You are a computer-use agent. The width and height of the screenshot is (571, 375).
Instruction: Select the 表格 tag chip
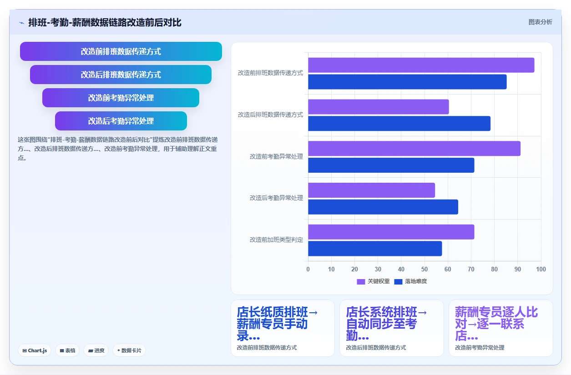(x=67, y=350)
